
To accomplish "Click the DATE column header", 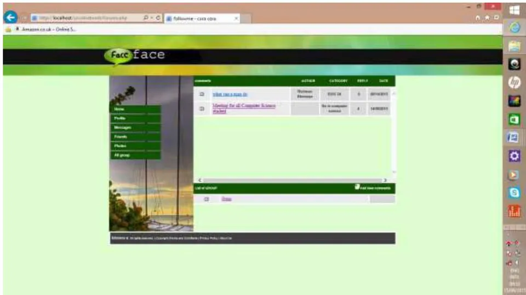I will pos(384,81).
